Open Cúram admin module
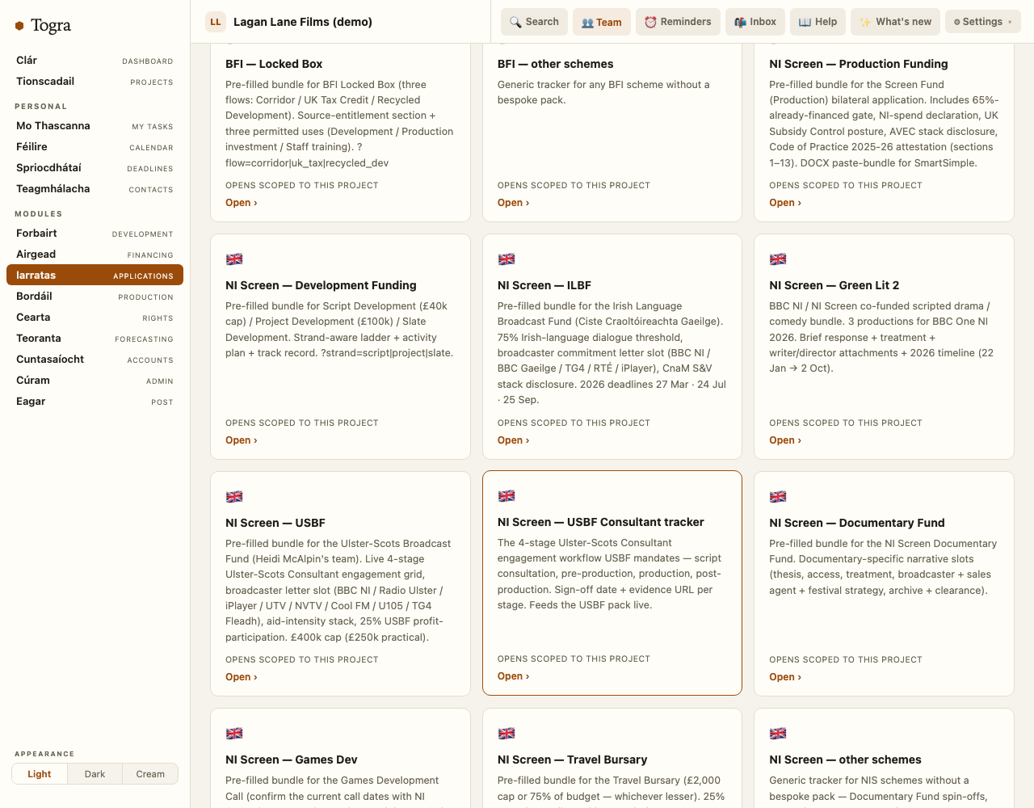1034x808 pixels. 95,381
